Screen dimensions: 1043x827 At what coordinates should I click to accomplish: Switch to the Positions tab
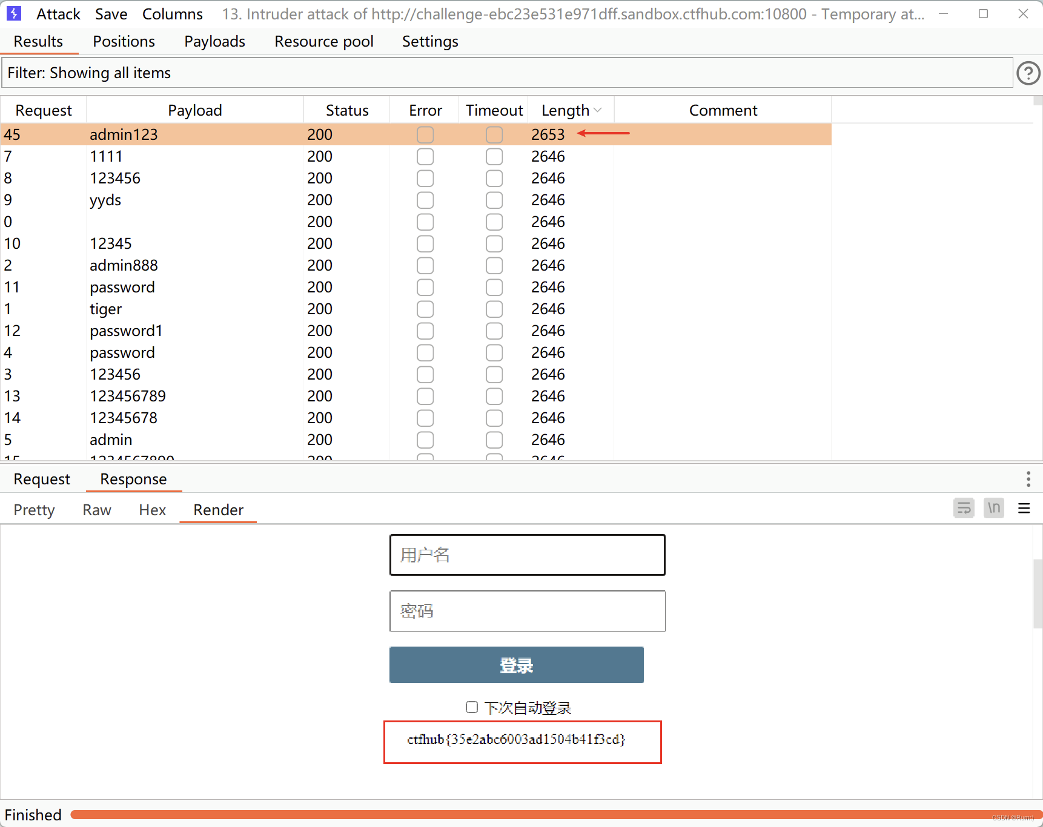tap(124, 41)
